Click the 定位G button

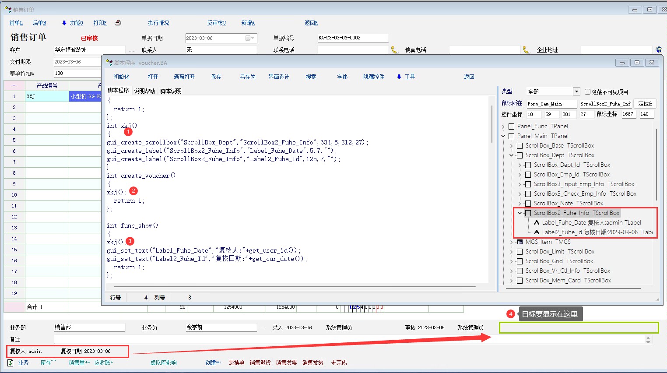(645, 104)
